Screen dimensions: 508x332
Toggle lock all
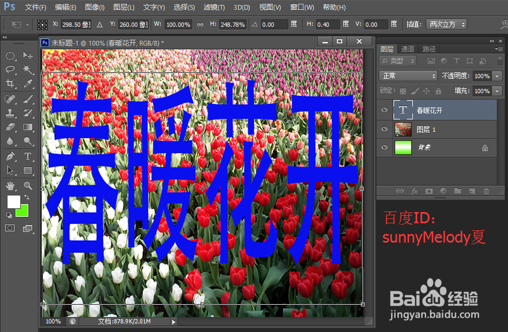tap(438, 91)
